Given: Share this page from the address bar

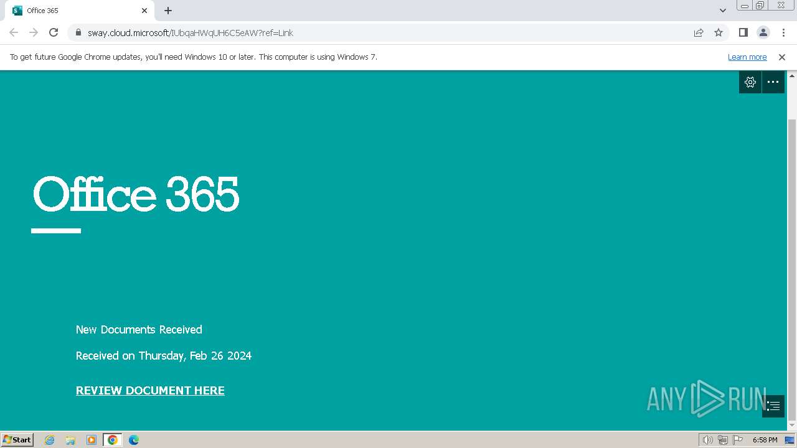Looking at the screenshot, I should coord(699,32).
